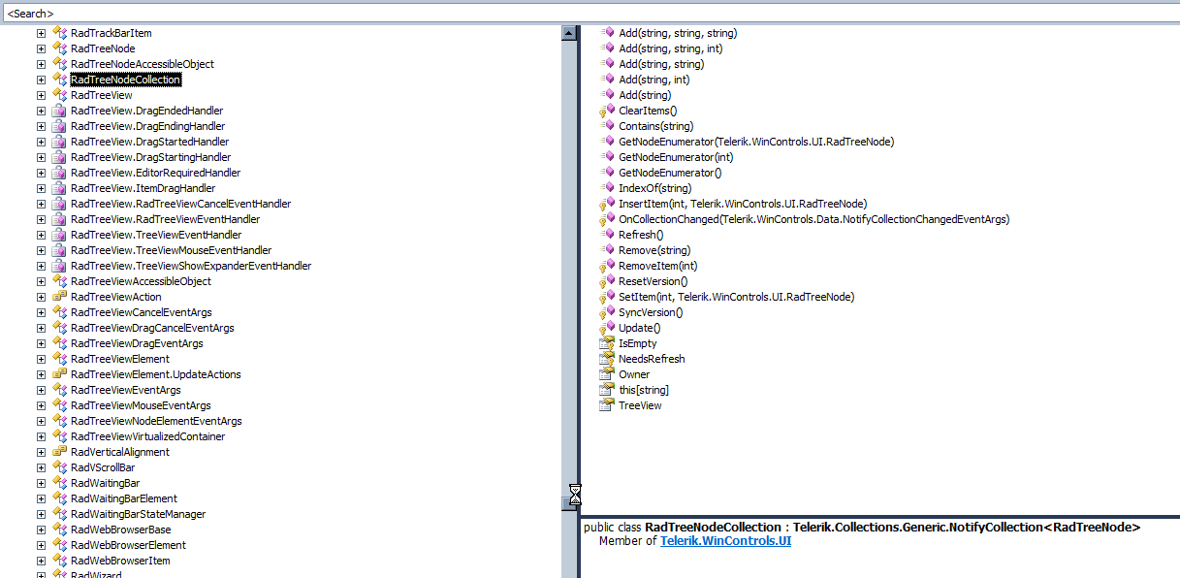Click the property icon next to Owner
This screenshot has width=1180, height=578.
click(607, 374)
